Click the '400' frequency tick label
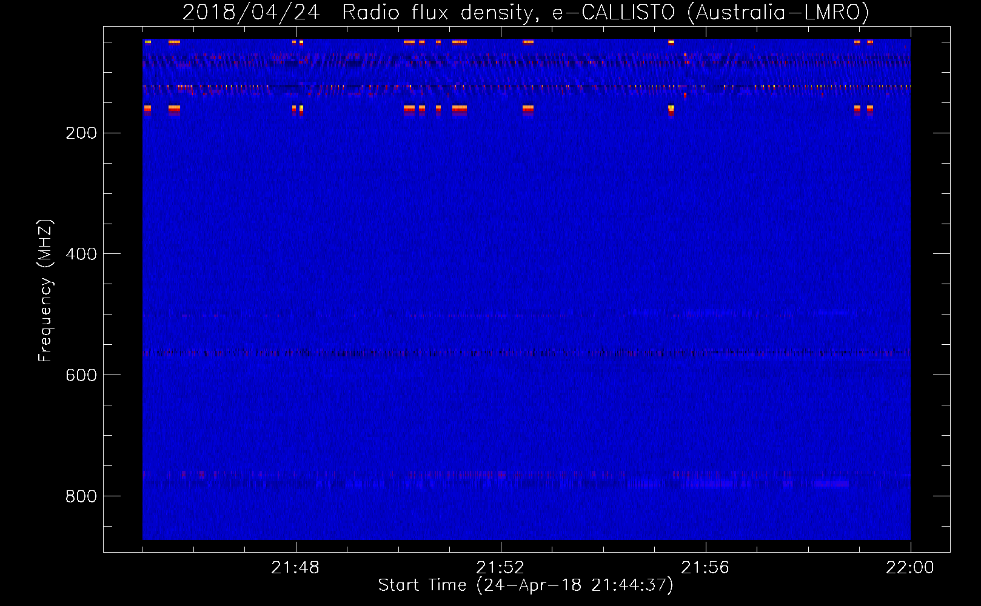Viewport: 981px width, 606px height. (81, 254)
